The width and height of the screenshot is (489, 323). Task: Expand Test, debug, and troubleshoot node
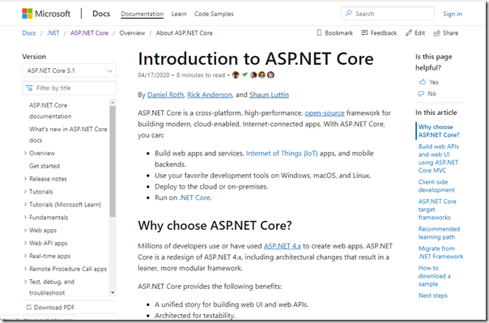[x=25, y=282]
